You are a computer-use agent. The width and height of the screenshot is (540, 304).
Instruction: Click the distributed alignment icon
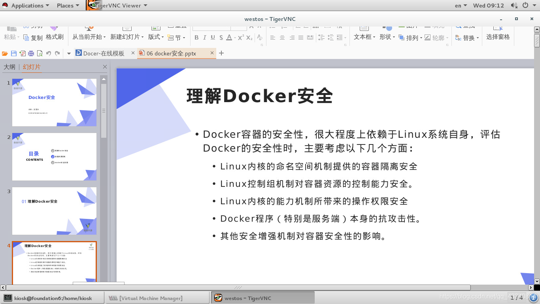point(310,38)
